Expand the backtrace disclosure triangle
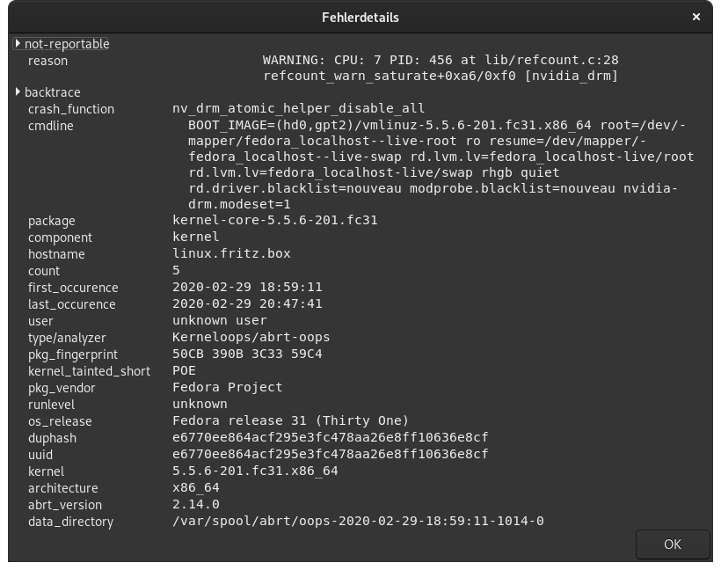The image size is (721, 570). click(18, 91)
